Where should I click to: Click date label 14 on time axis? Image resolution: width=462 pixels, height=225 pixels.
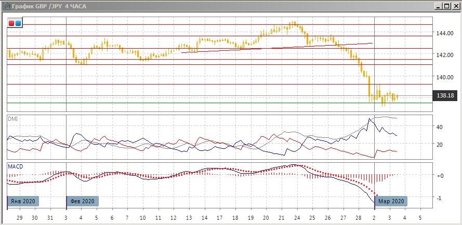pyautogui.click(x=204, y=218)
